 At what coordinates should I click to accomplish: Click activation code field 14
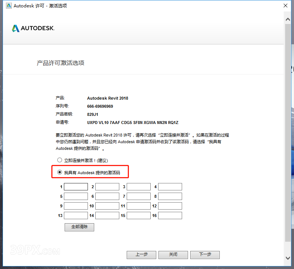107,215
